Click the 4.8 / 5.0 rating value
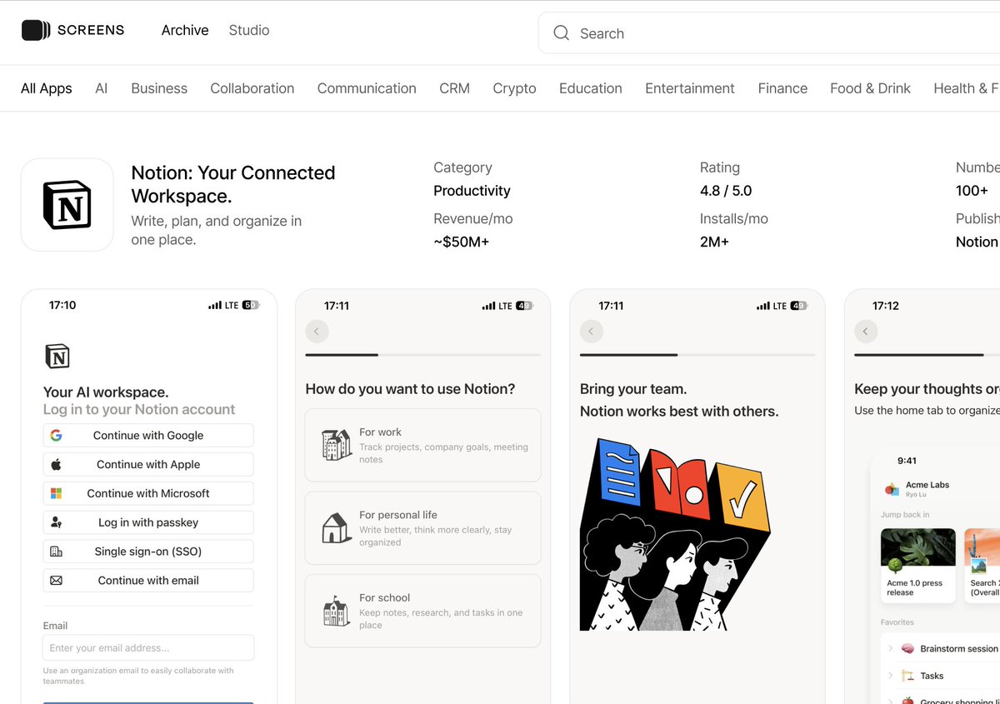Screen dimensions: 1000x704 tap(726, 191)
